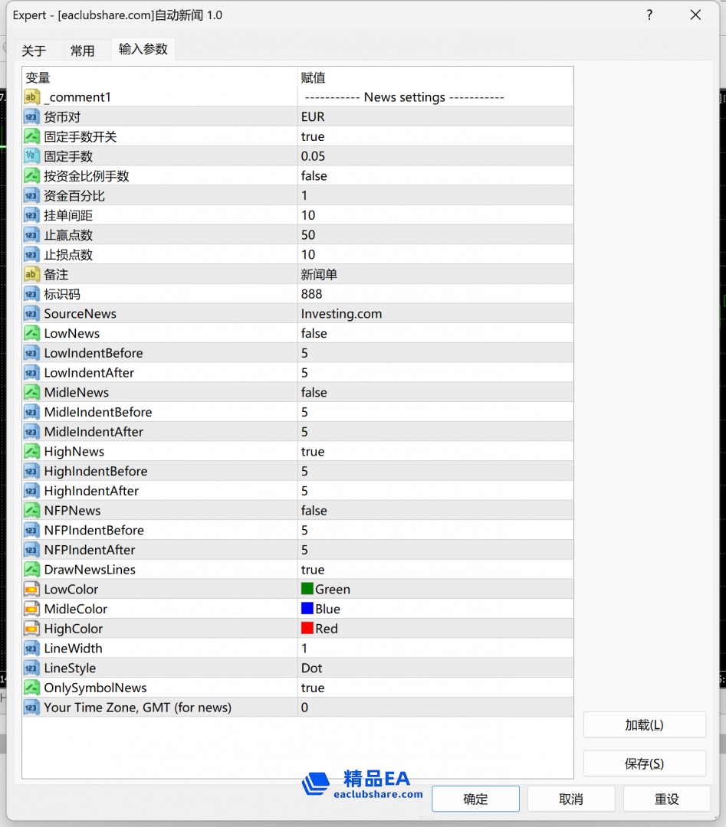Toggle the HighNews value true
The height and width of the screenshot is (827, 726).
click(313, 452)
